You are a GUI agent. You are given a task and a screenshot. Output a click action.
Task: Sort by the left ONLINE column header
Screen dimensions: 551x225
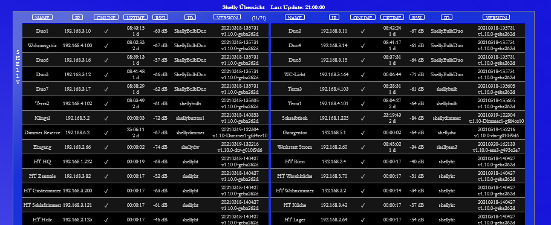click(x=106, y=17)
